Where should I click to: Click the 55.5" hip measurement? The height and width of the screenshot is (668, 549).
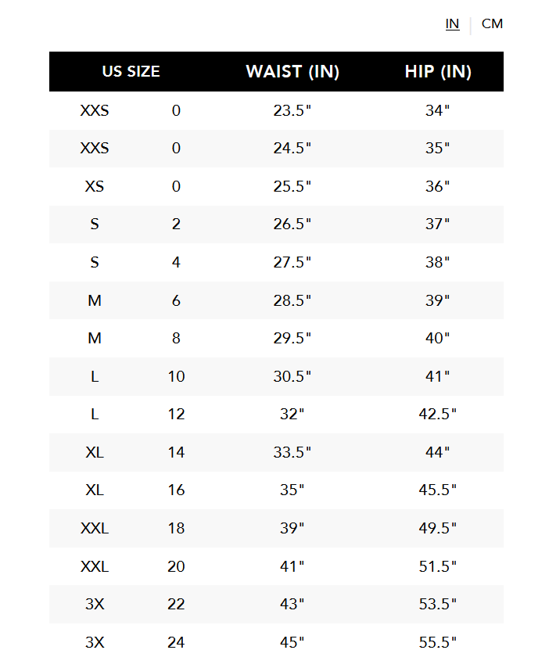tap(437, 642)
